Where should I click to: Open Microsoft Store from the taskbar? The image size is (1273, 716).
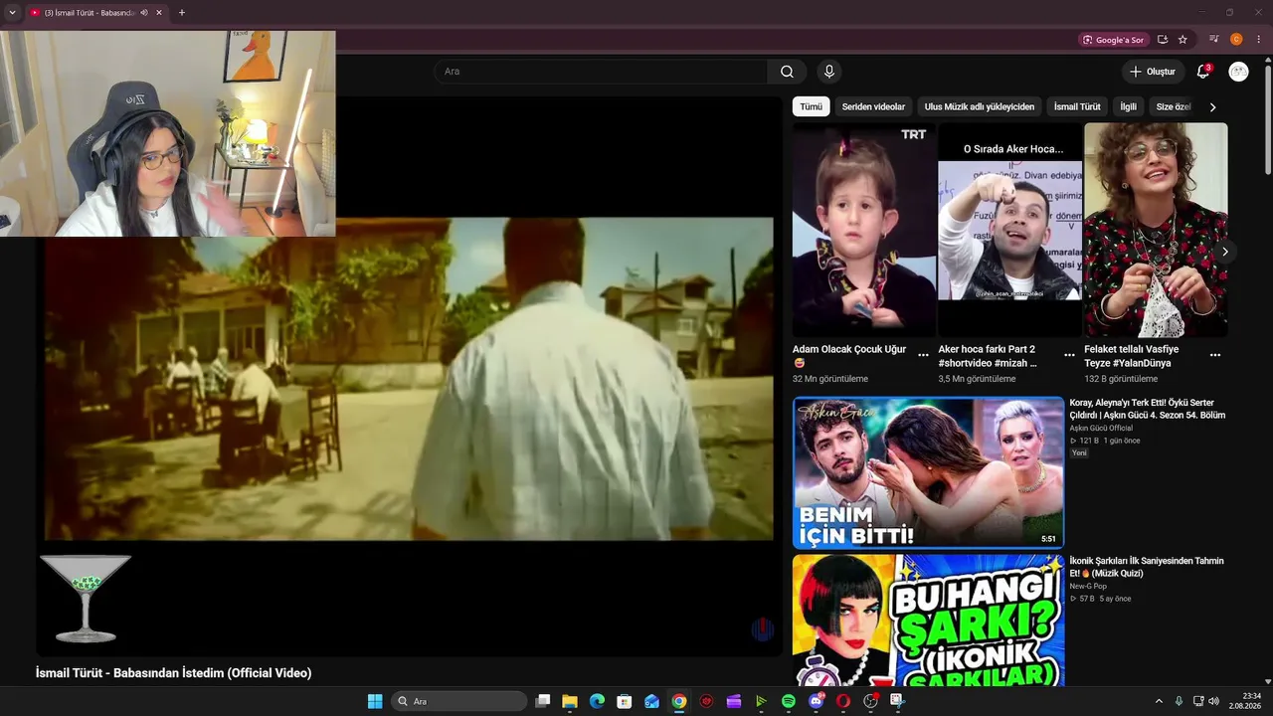coord(624,701)
